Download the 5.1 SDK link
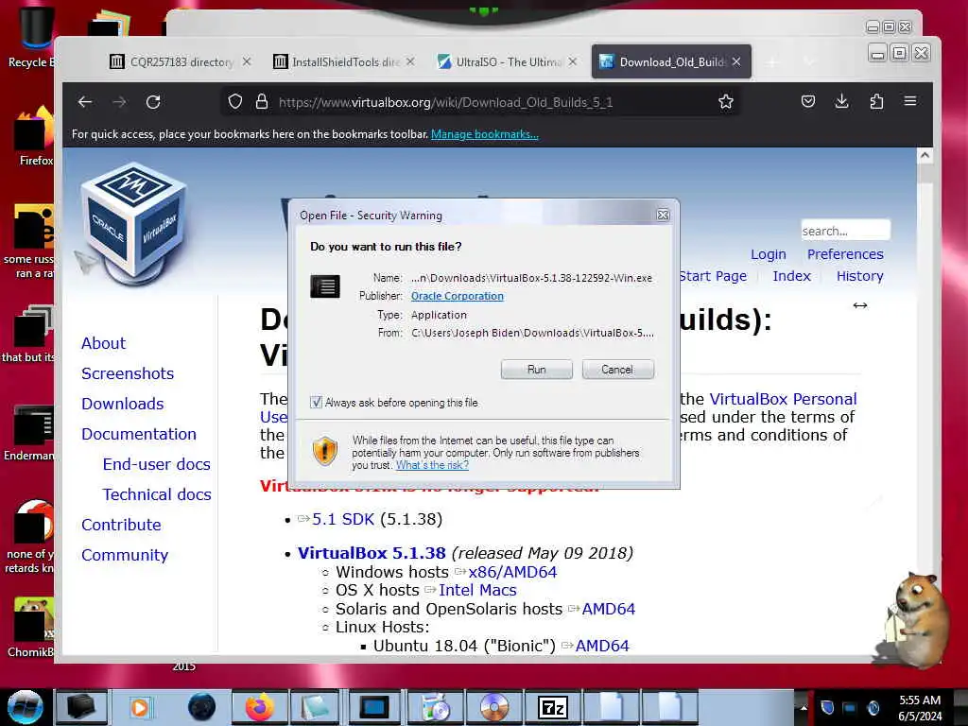 343,519
